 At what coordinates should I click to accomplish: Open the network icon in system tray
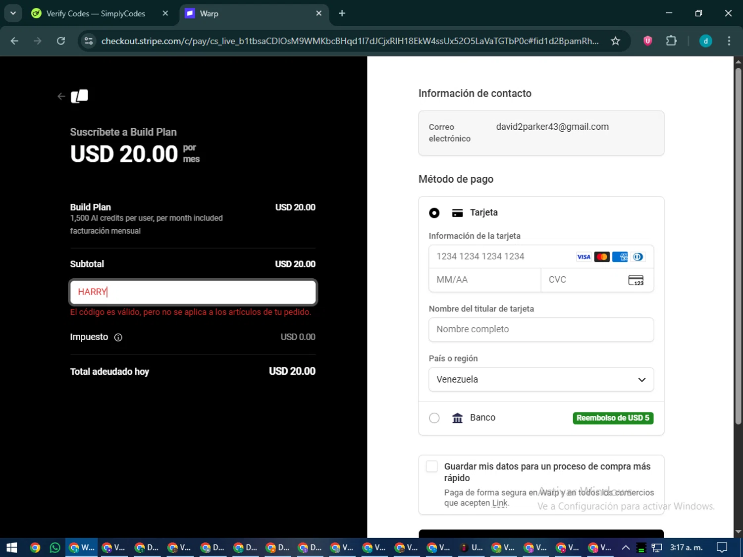pos(657,548)
